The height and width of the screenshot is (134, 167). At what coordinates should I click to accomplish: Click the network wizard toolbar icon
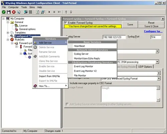43,12
